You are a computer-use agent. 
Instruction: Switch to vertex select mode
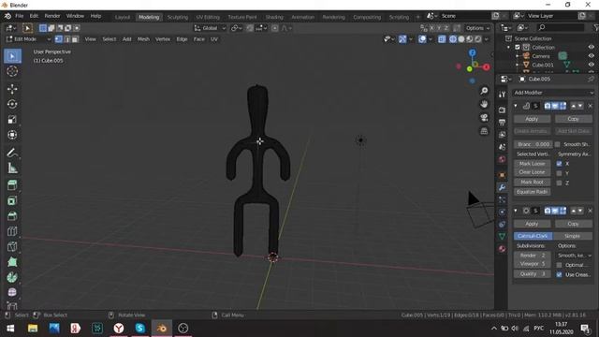[x=58, y=39]
